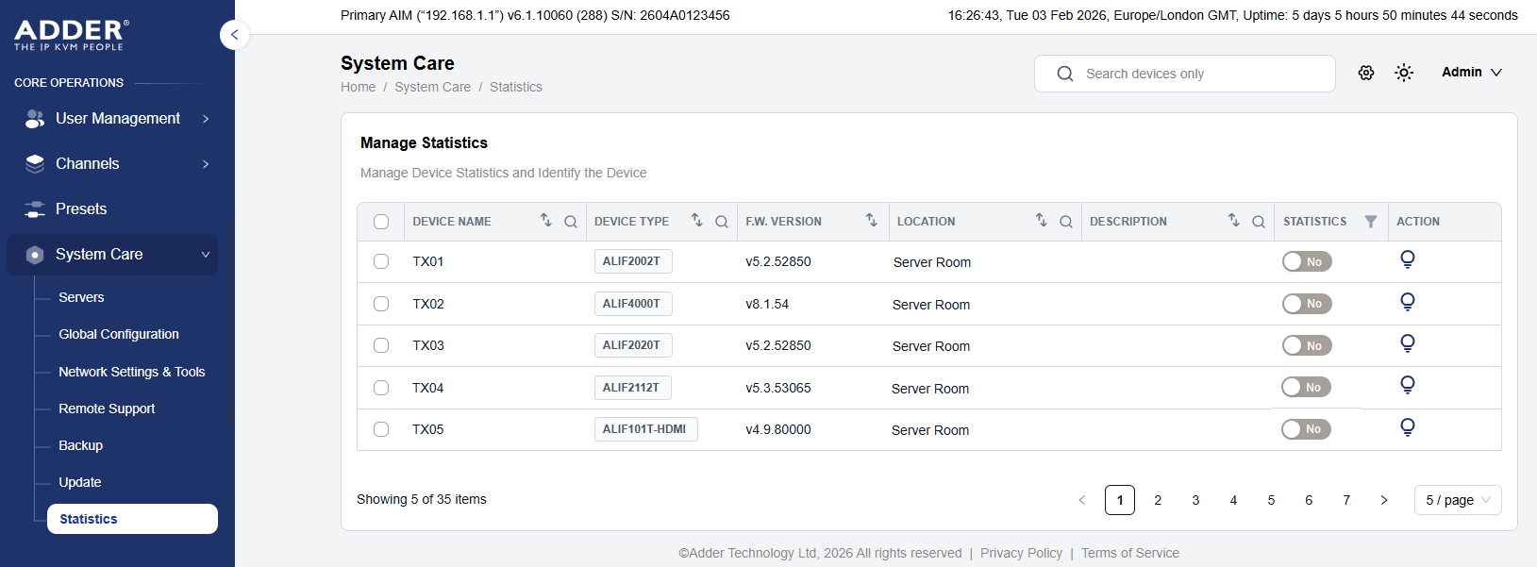
Task: Click the Statistics column filter icon
Action: 1370,222
